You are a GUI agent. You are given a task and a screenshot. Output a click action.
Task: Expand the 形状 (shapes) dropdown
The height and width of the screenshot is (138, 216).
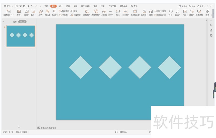tap(41, 13)
